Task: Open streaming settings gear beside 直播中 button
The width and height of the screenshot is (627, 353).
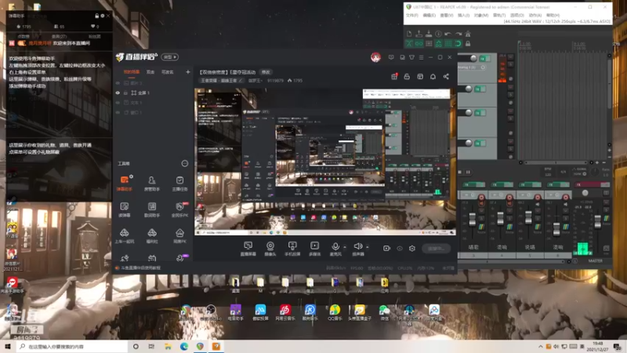Action: [x=412, y=249]
